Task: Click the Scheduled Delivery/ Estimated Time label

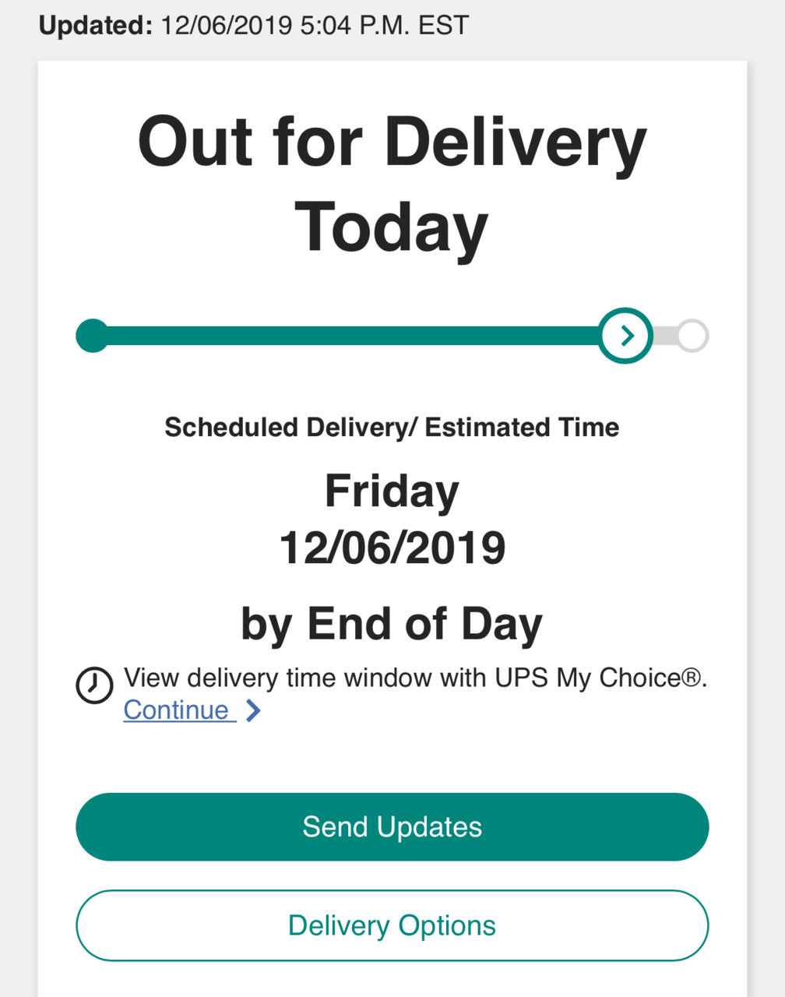Action: [392, 427]
